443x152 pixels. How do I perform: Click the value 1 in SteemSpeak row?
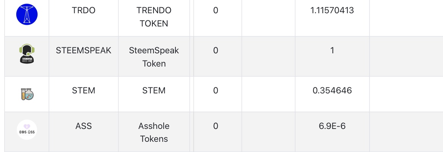(x=332, y=50)
